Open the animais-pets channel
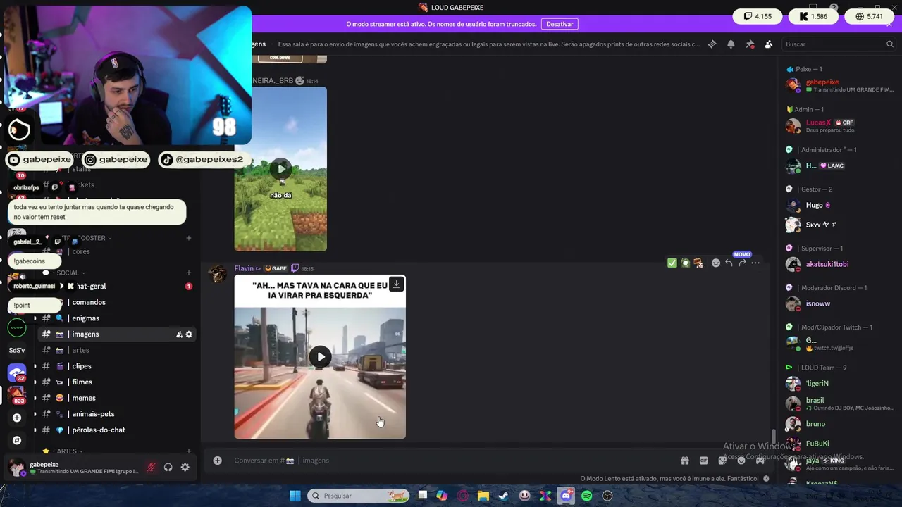Viewport: 902px width, 507px height. pos(116,414)
